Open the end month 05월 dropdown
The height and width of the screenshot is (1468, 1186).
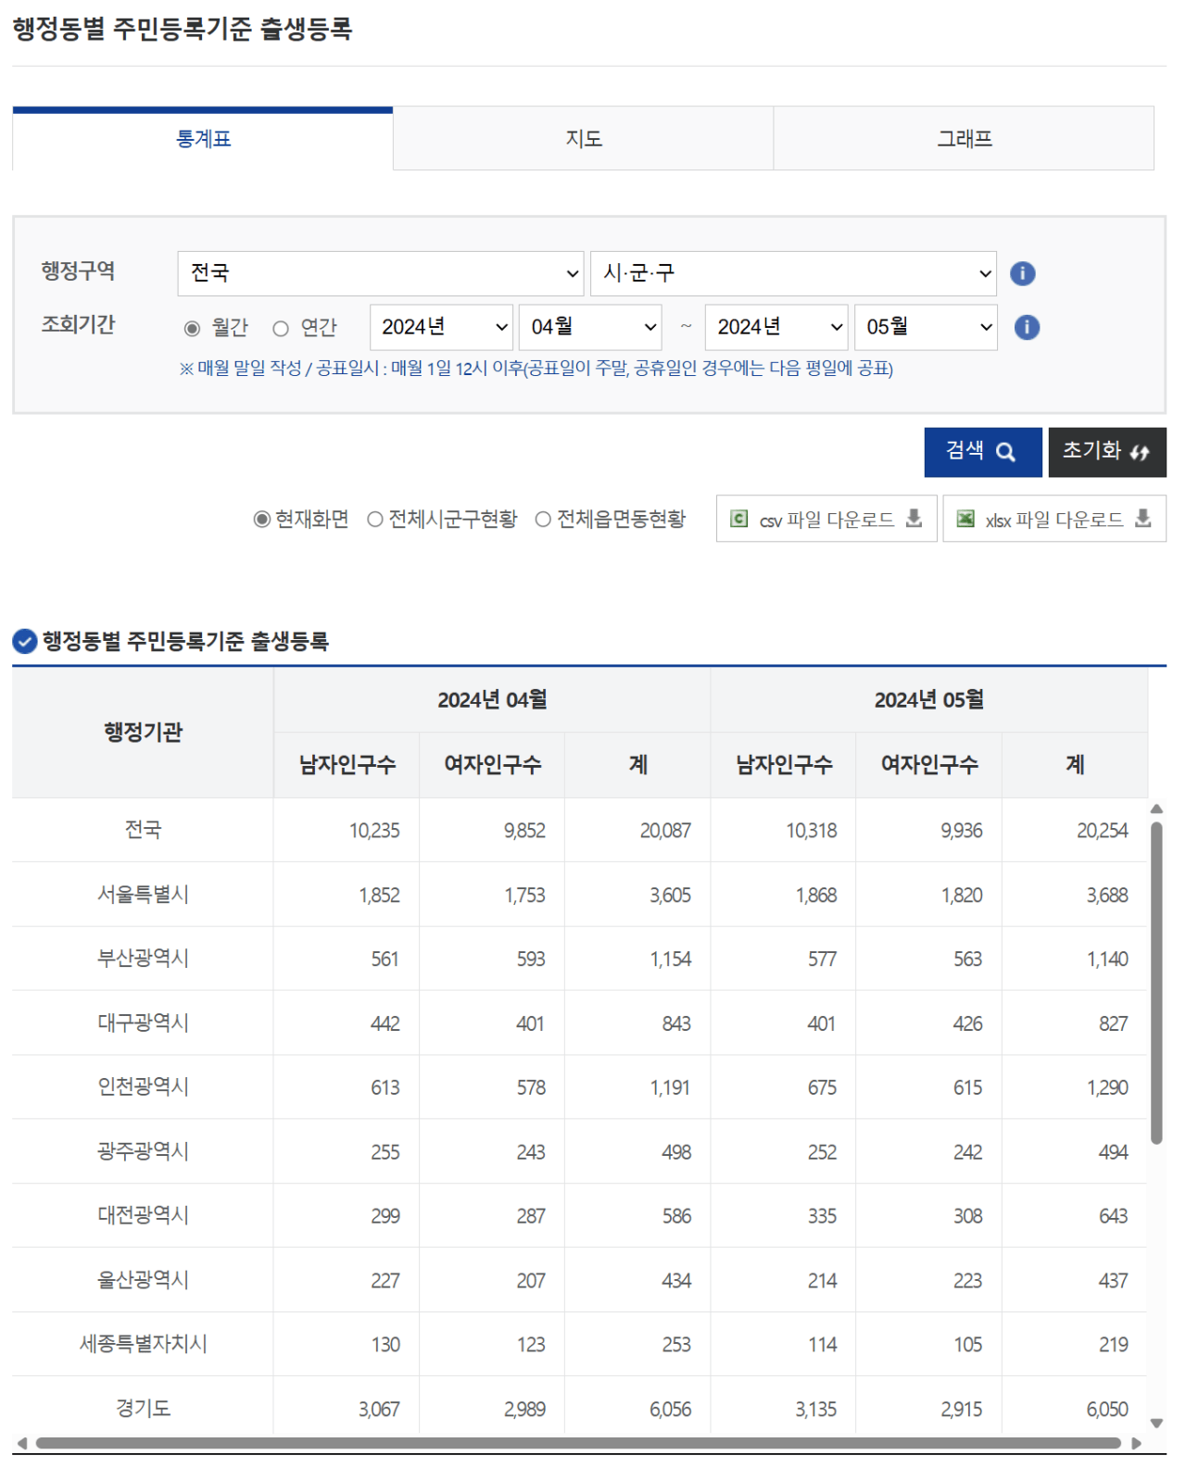(x=926, y=327)
